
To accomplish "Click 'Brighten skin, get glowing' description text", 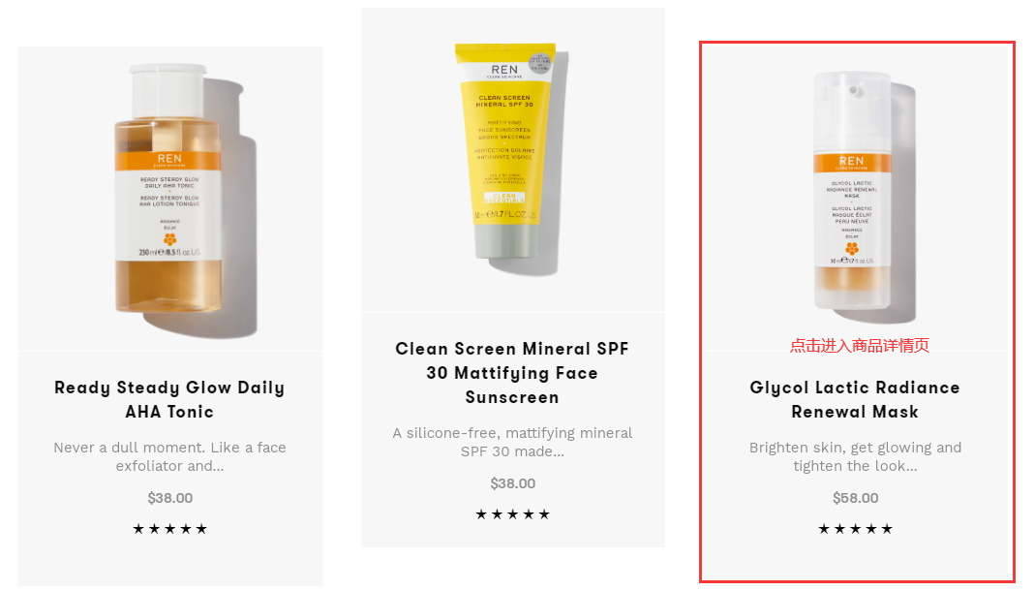I will click(x=855, y=456).
